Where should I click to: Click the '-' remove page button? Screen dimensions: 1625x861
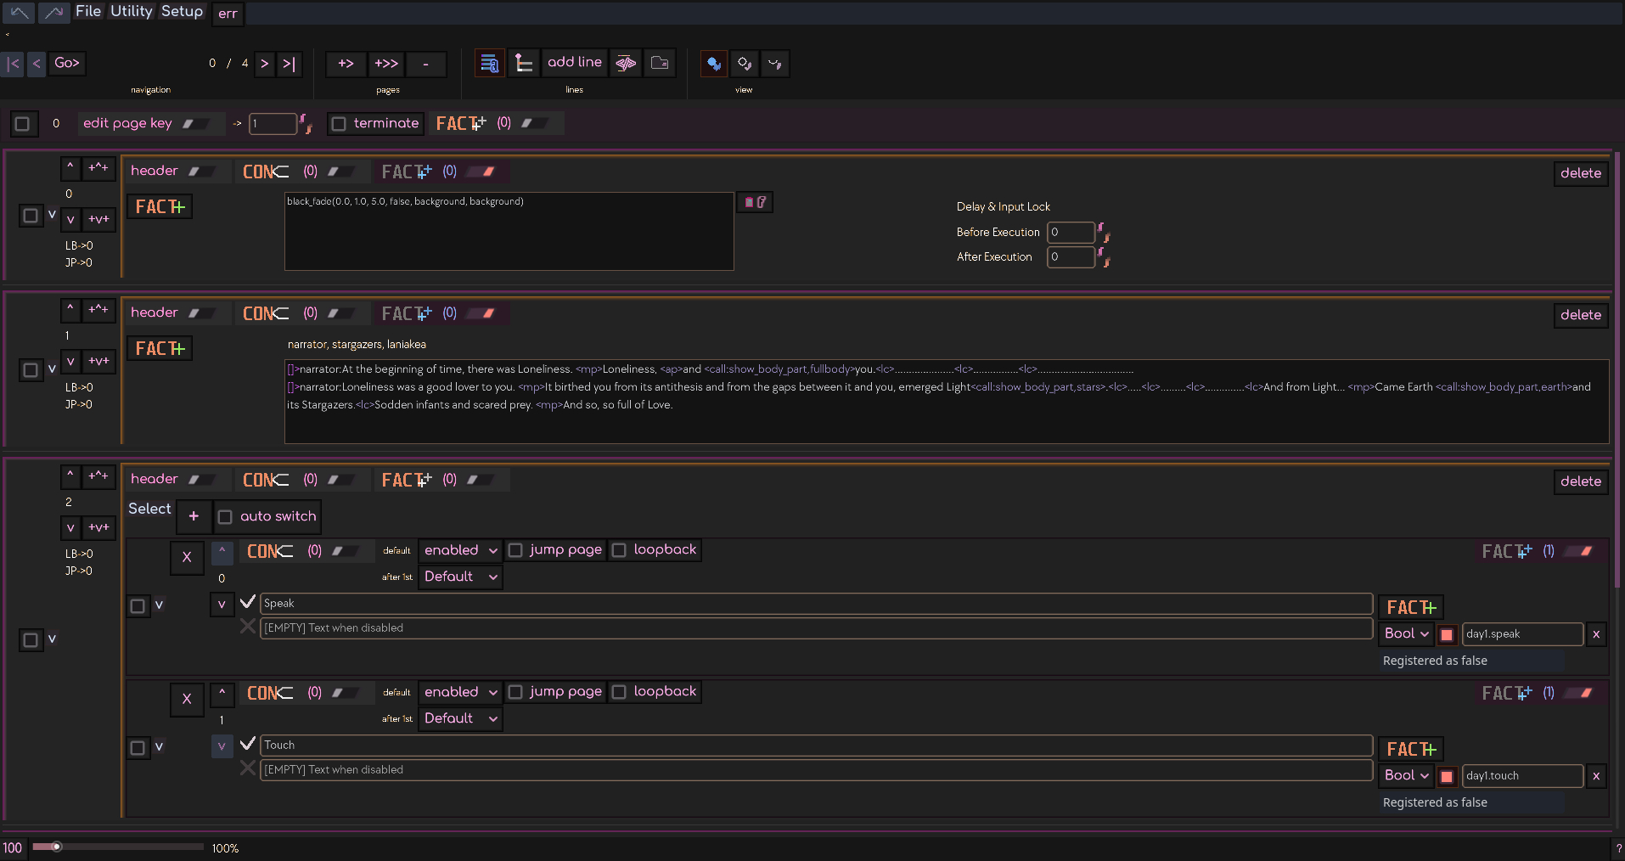click(426, 64)
